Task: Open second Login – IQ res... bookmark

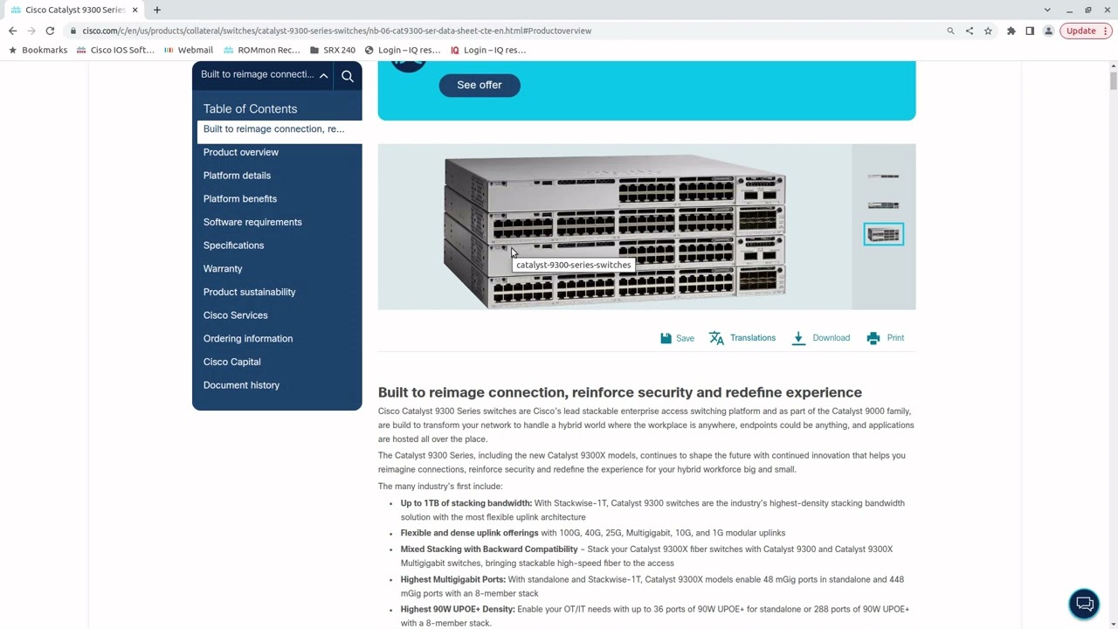Action: coord(487,50)
